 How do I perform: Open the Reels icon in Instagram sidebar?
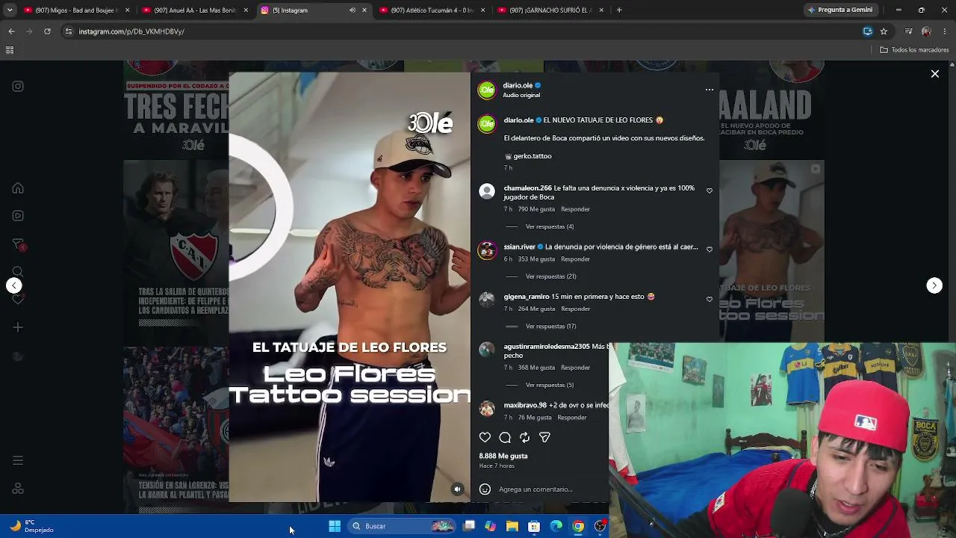coord(18,216)
